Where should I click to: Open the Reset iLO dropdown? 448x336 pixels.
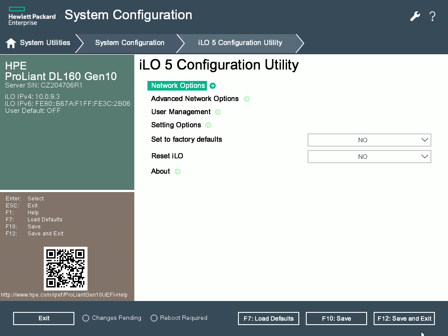coord(369,157)
